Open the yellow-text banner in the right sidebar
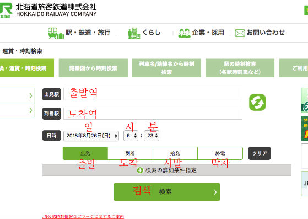Image resolution: width=308 pixels, height=219 pixels. [305, 128]
